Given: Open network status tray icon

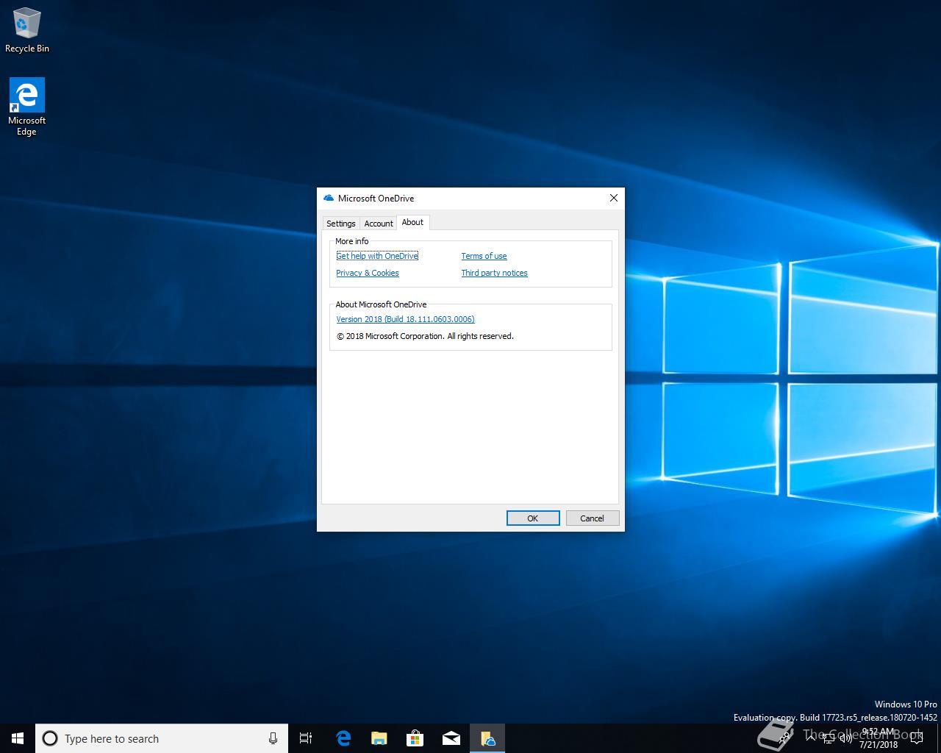Looking at the screenshot, I should pyautogui.click(x=828, y=738).
